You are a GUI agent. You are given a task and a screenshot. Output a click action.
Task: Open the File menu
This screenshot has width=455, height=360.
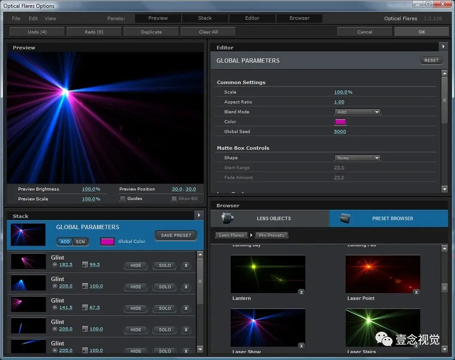pyautogui.click(x=16, y=18)
